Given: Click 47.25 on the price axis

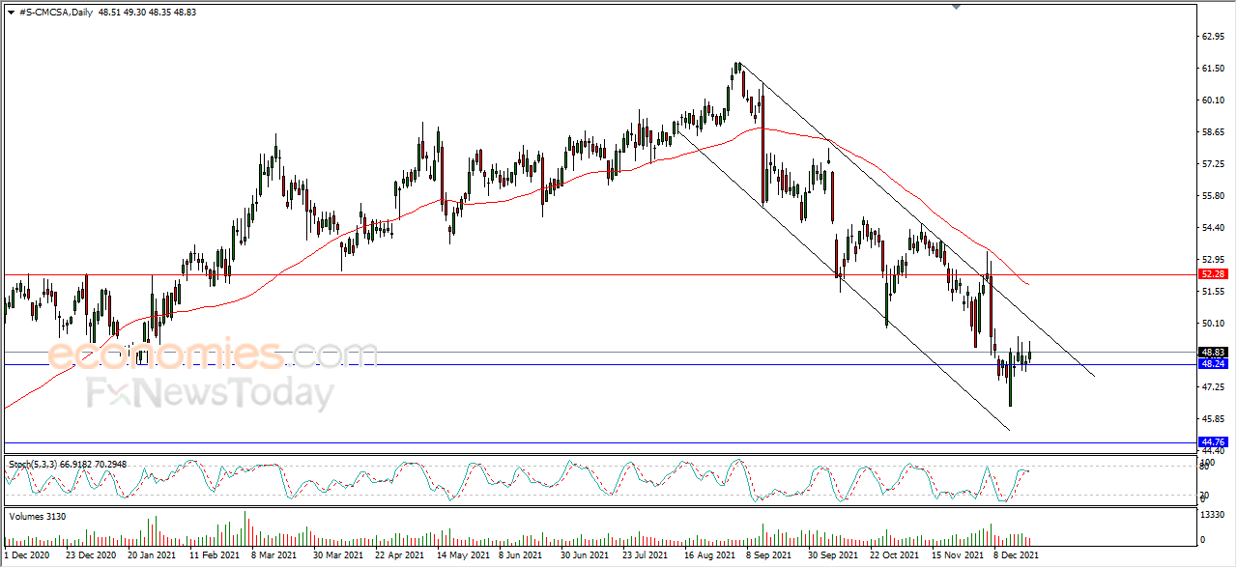Looking at the screenshot, I should (x=1212, y=387).
